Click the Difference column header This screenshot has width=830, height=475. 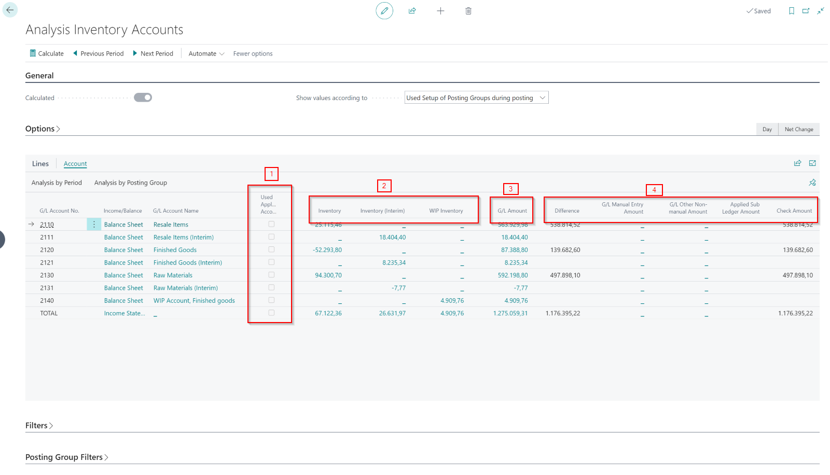(567, 211)
